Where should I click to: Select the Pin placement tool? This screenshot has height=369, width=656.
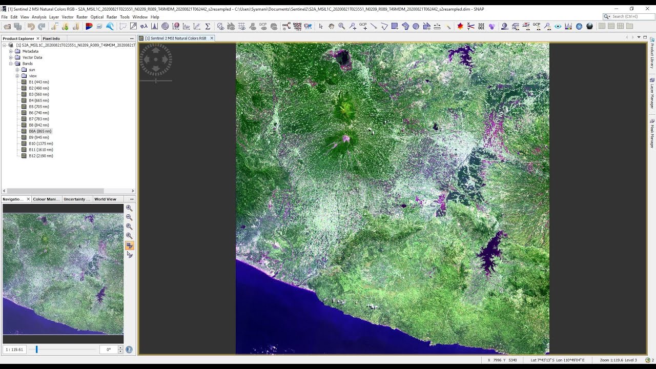(x=353, y=26)
